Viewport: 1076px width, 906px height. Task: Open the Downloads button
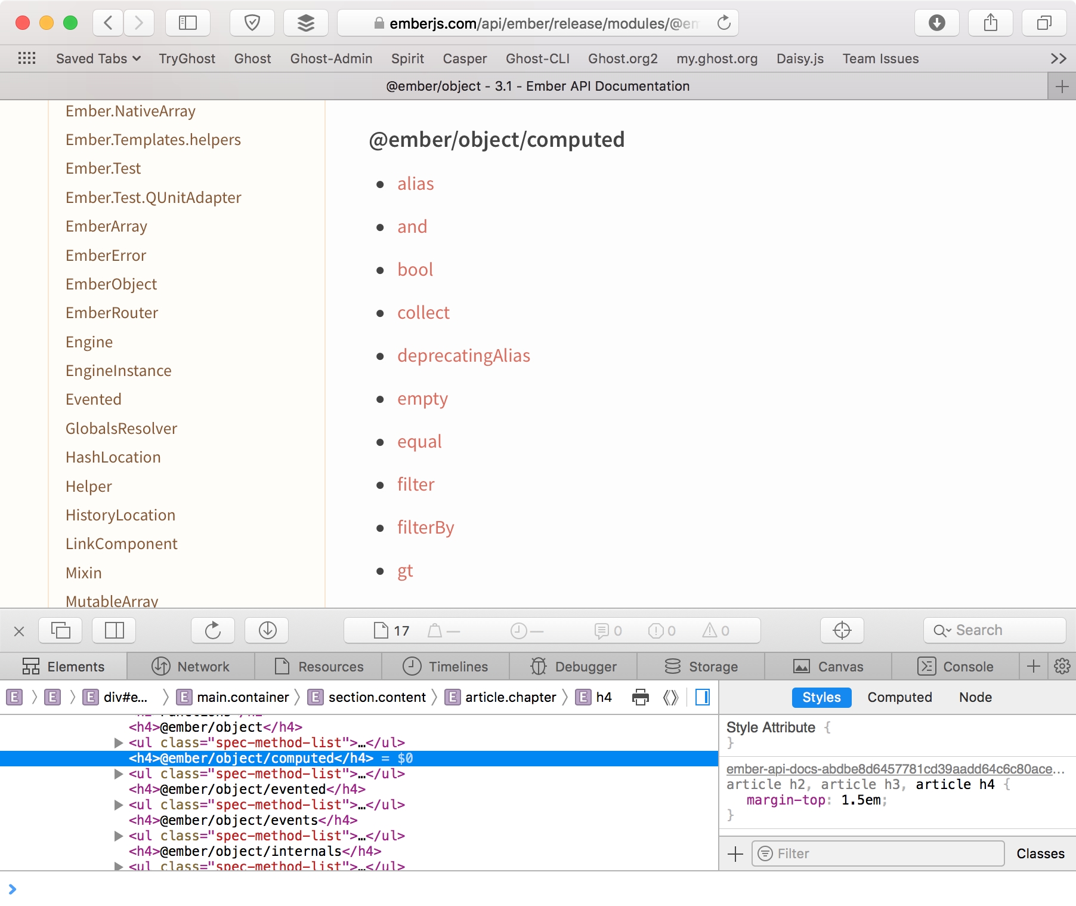click(x=937, y=23)
